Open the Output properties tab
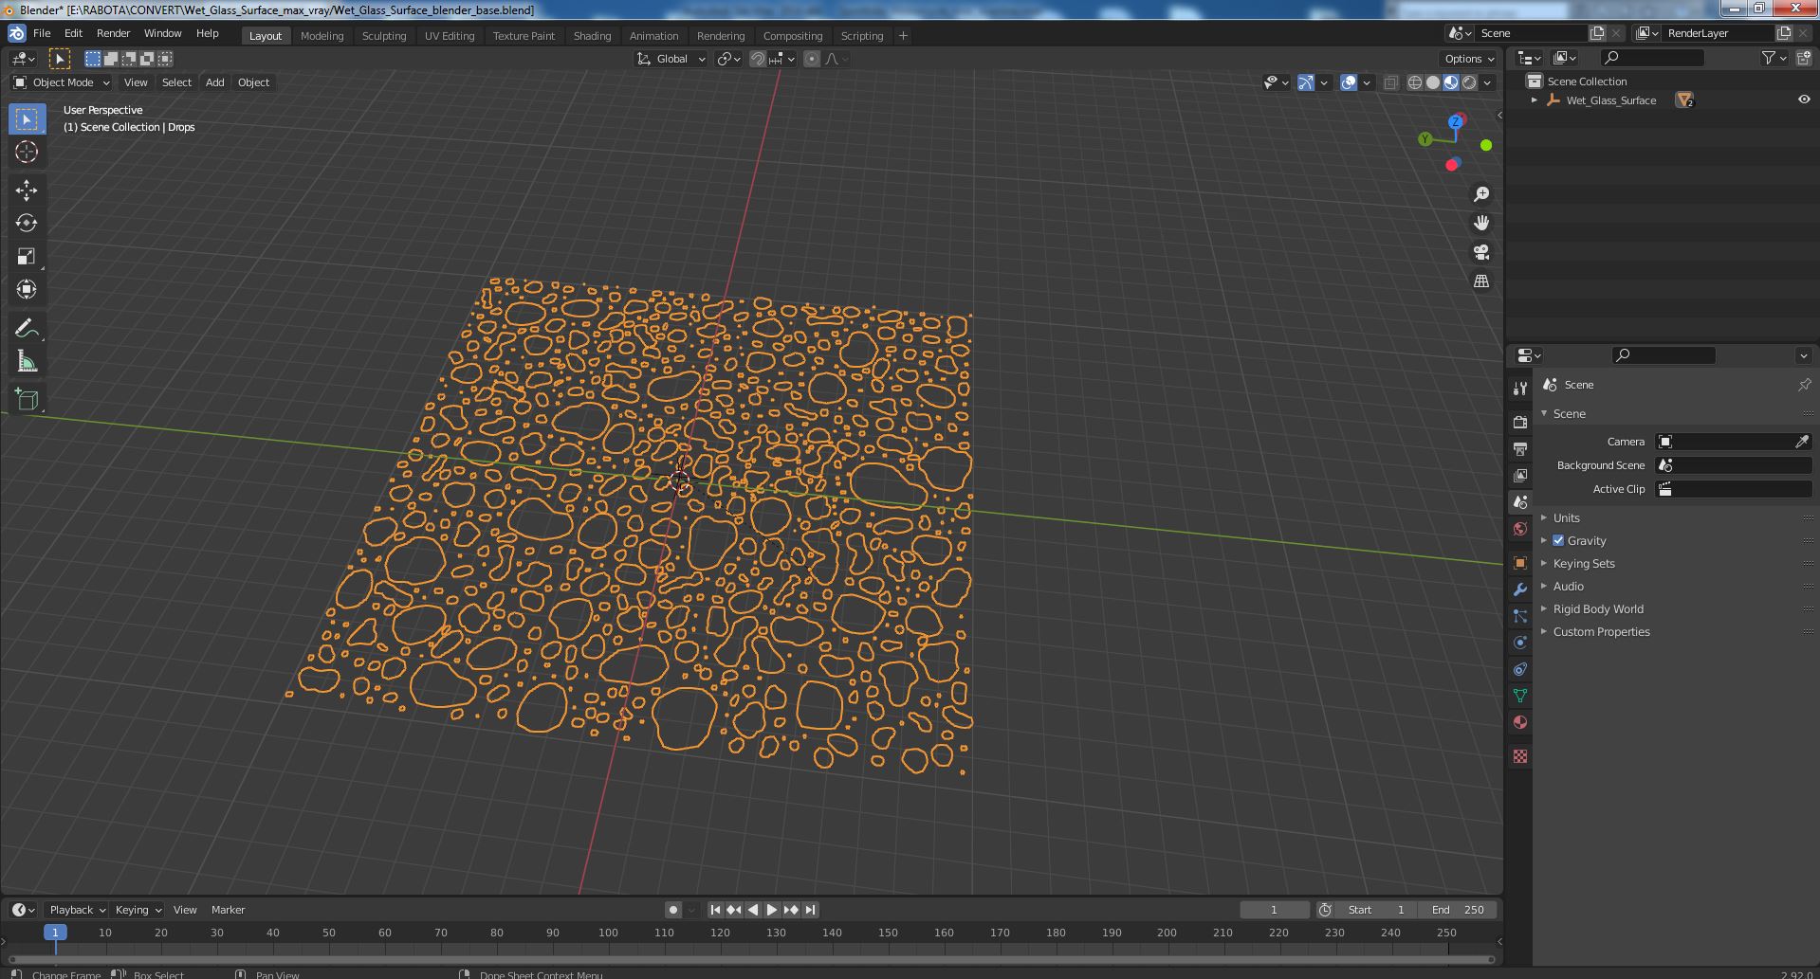Viewport: 1820px width, 979px height. coord(1520,448)
